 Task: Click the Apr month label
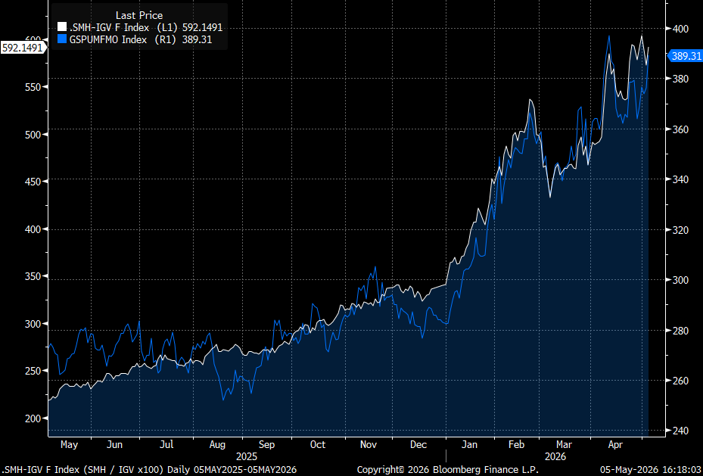tap(614, 445)
